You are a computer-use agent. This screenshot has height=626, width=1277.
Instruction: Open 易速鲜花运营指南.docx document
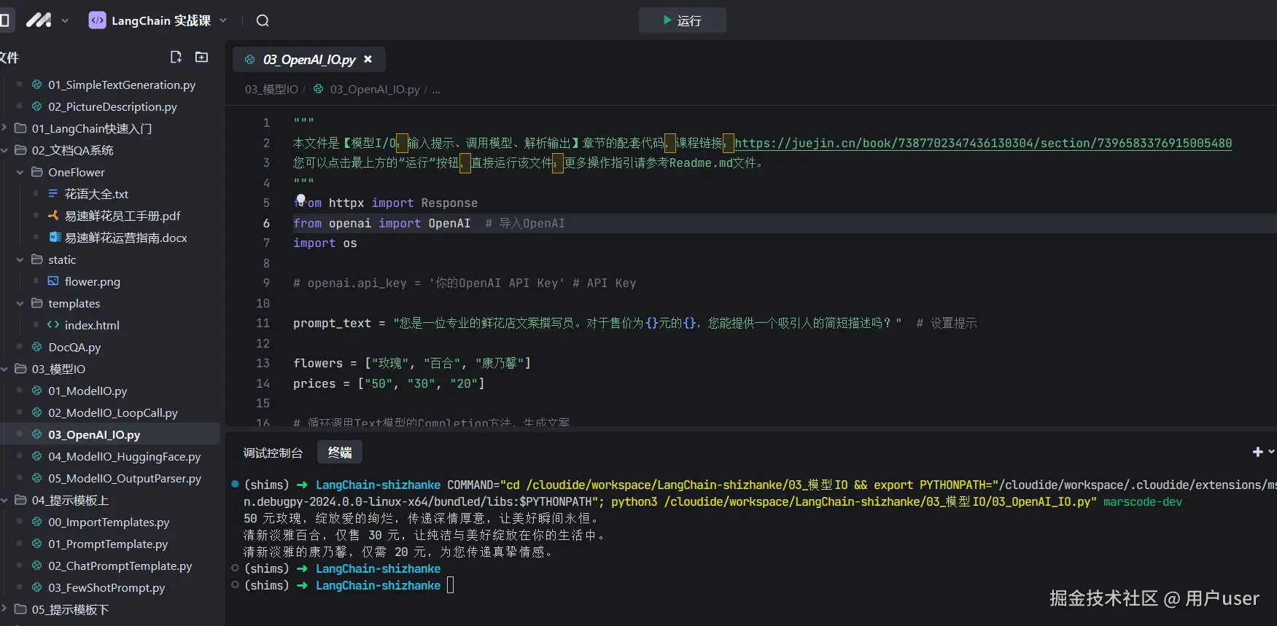[125, 238]
